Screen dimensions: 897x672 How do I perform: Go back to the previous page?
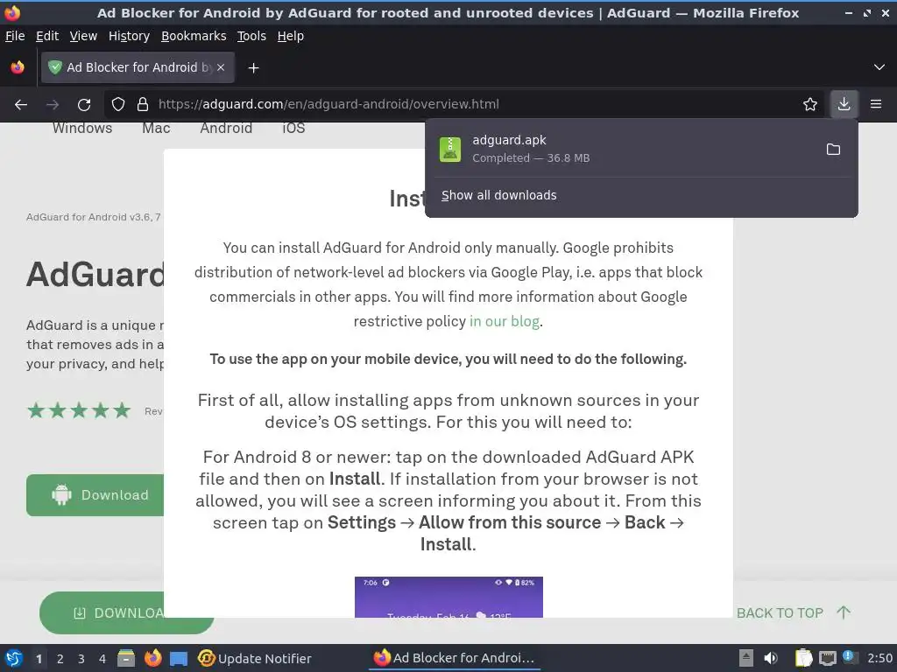(21, 104)
